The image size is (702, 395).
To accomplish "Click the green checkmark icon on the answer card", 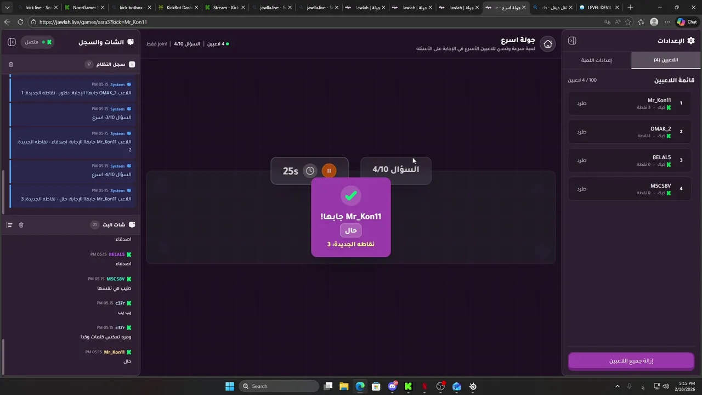I will coord(351,195).
